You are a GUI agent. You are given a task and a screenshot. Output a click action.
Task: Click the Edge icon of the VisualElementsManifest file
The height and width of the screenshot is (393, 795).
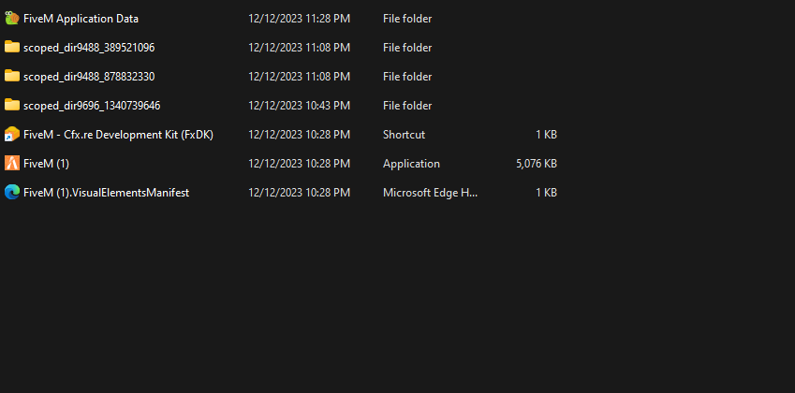point(12,192)
